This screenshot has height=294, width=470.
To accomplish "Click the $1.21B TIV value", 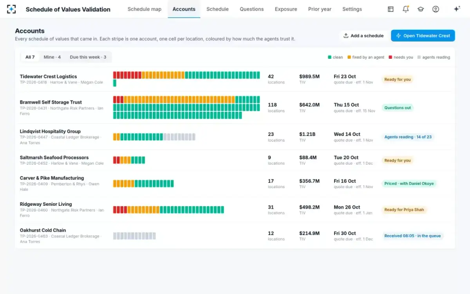I will point(307,134).
